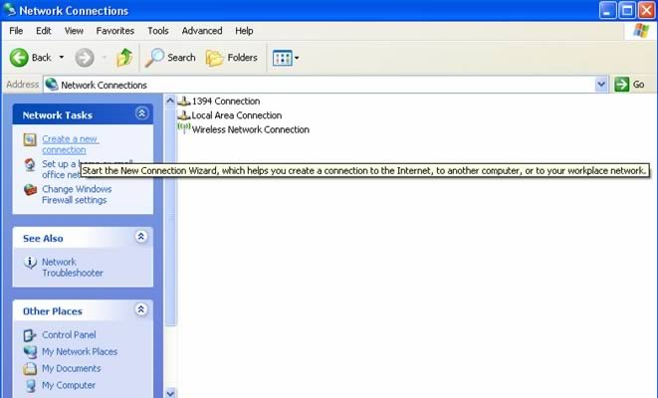Click the Wireless Network Connection antenna icon
Viewport: 658px width, 398px height.
[x=184, y=128]
